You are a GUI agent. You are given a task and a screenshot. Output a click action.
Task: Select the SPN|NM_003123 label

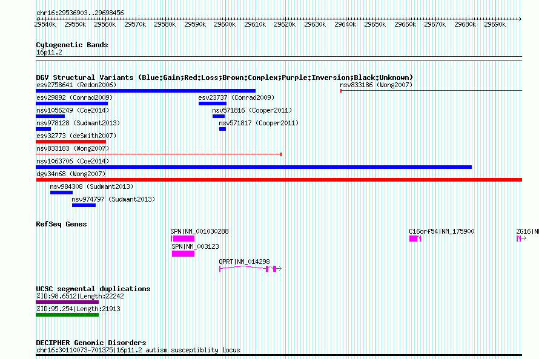tap(195, 246)
